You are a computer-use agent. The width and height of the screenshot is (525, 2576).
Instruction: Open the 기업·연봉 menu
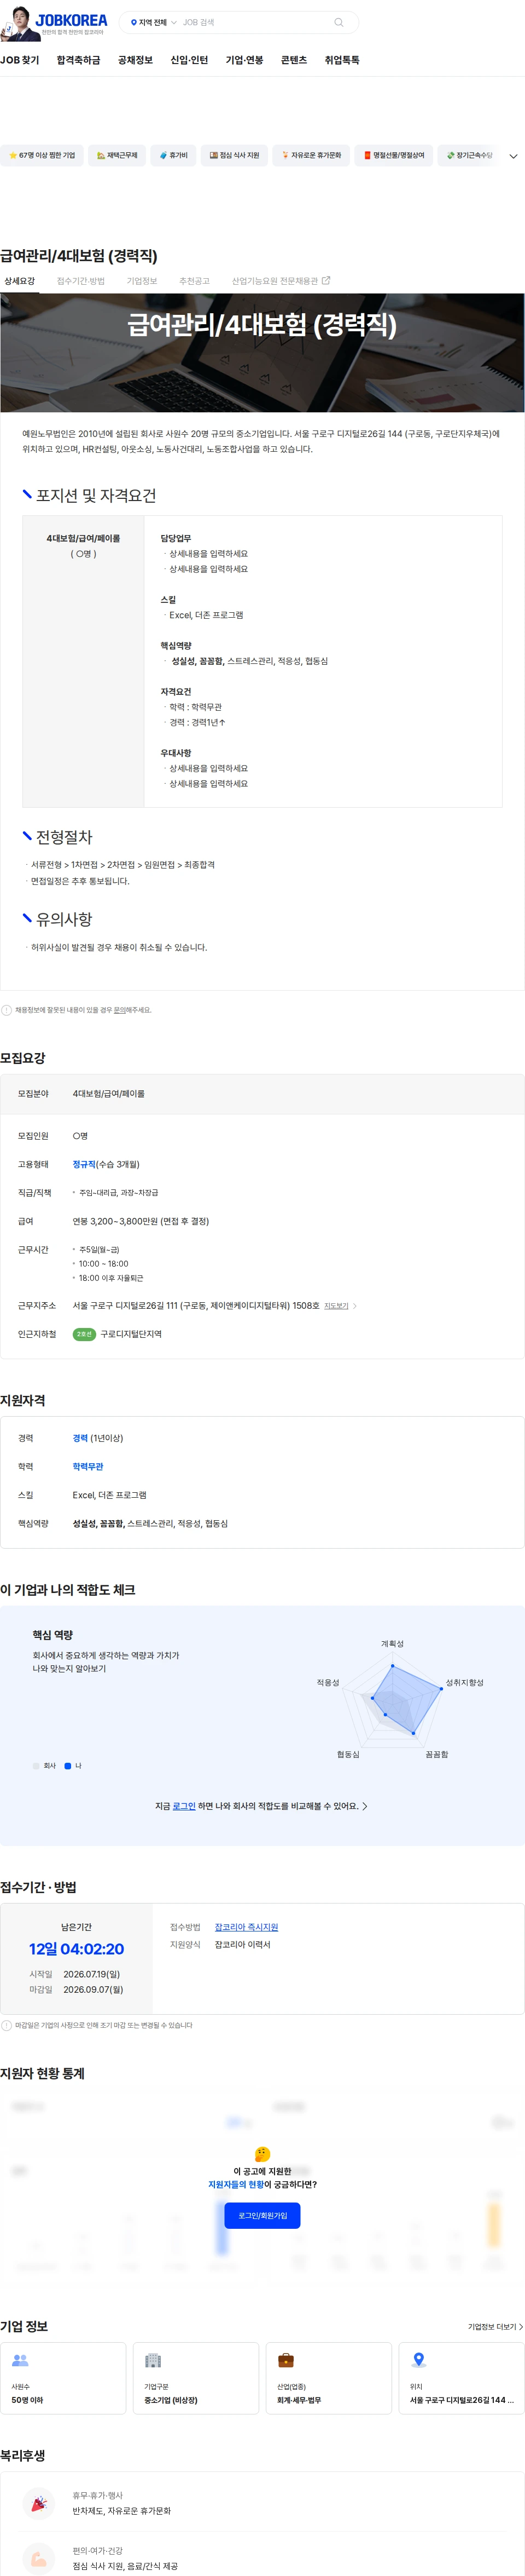pyautogui.click(x=244, y=60)
